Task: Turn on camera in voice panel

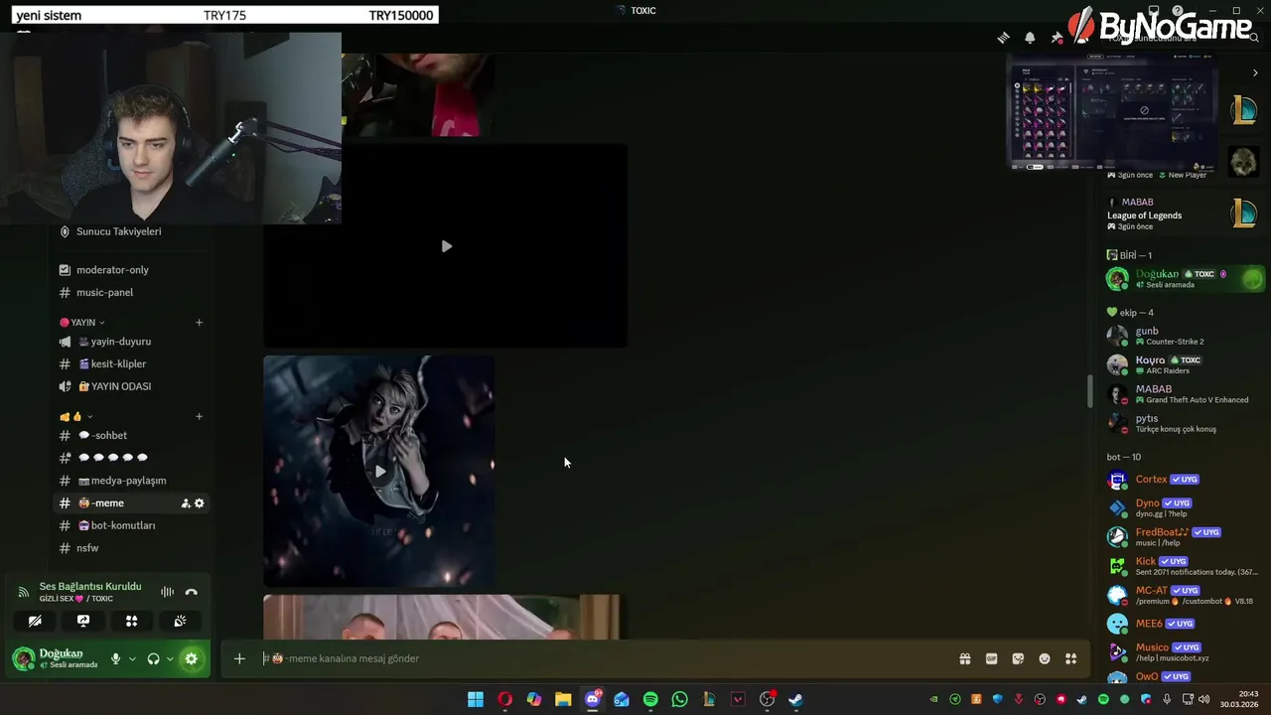Action: pyautogui.click(x=35, y=621)
